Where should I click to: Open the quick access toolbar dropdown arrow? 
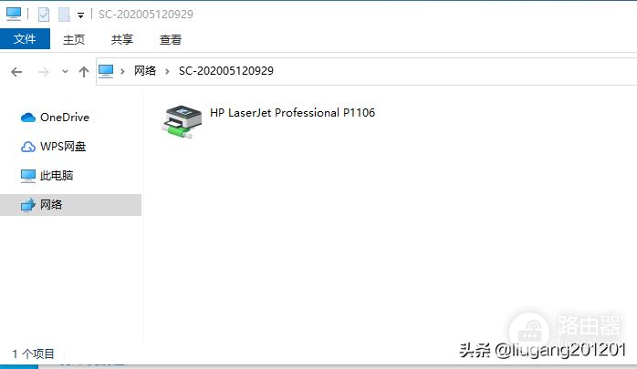coord(81,15)
